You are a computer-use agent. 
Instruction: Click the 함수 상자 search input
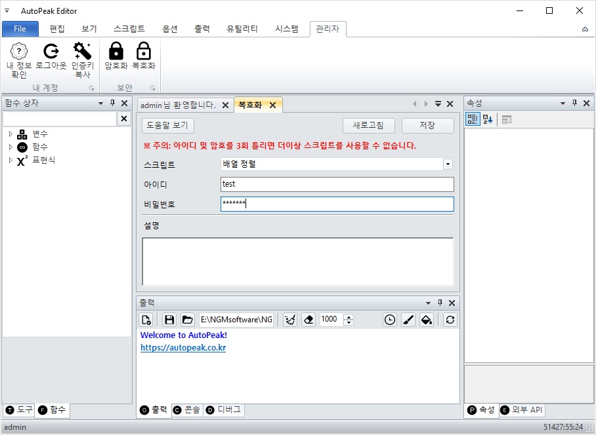(x=60, y=119)
